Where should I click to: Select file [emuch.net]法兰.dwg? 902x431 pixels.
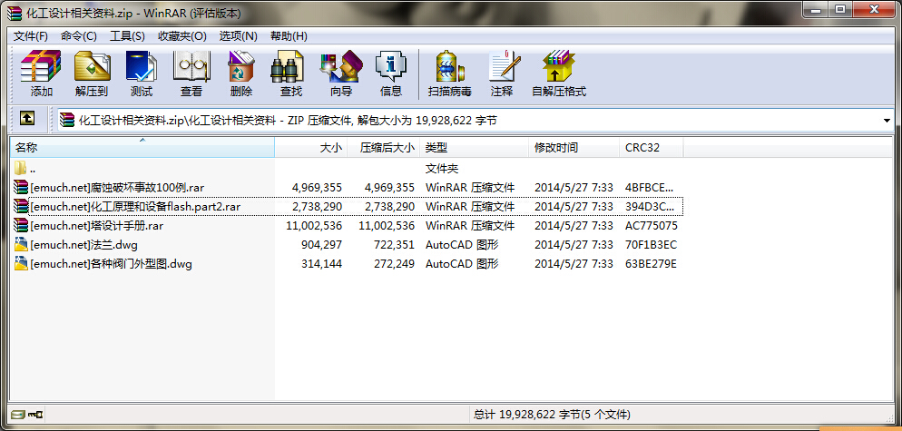point(84,245)
